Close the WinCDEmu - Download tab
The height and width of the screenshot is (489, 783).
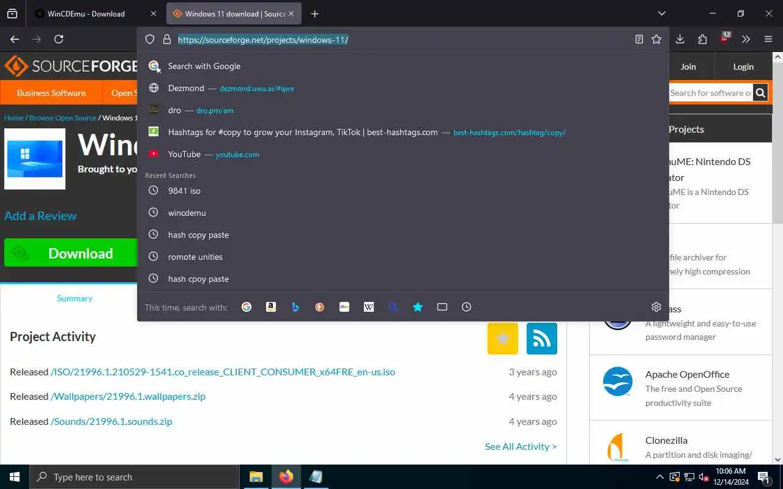pos(154,13)
